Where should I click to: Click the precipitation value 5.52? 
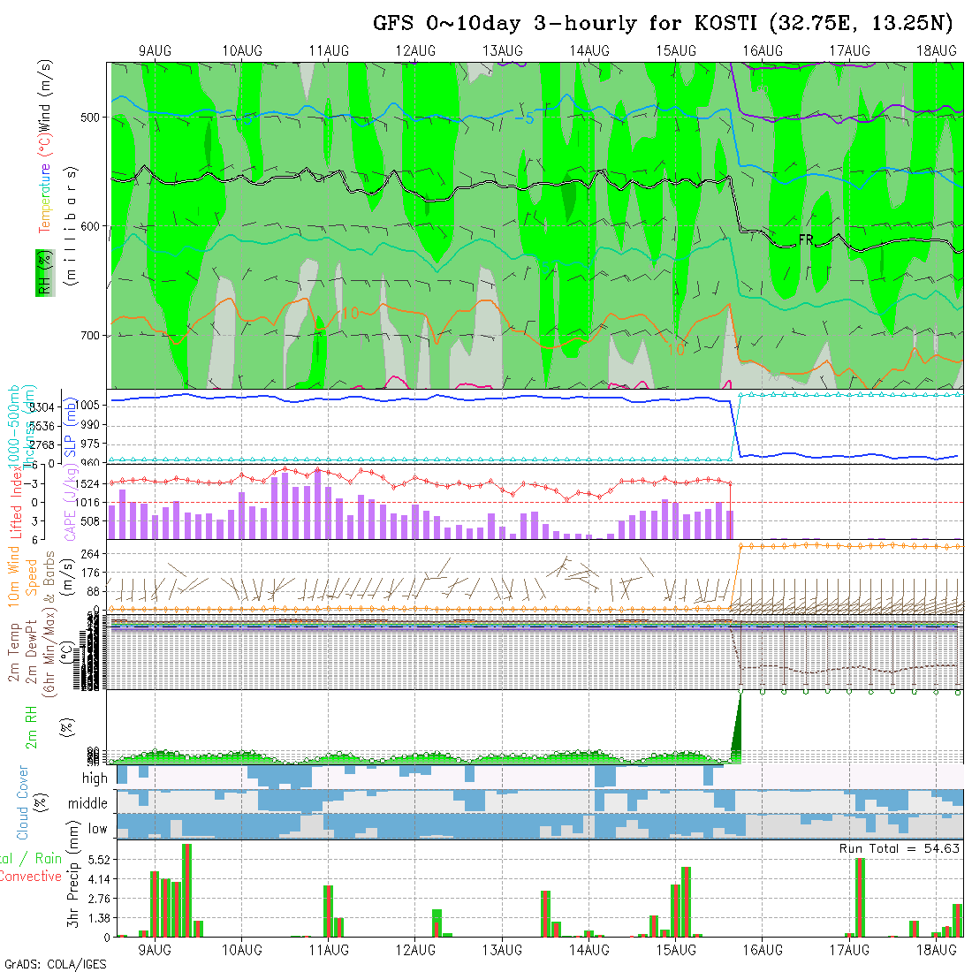click(x=99, y=860)
